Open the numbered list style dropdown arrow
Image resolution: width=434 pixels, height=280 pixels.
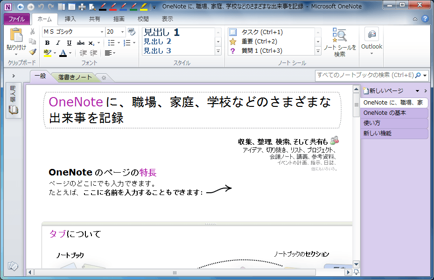click(x=134, y=43)
